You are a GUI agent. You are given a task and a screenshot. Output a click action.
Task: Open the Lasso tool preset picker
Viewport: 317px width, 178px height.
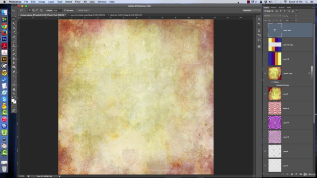pos(23,10)
